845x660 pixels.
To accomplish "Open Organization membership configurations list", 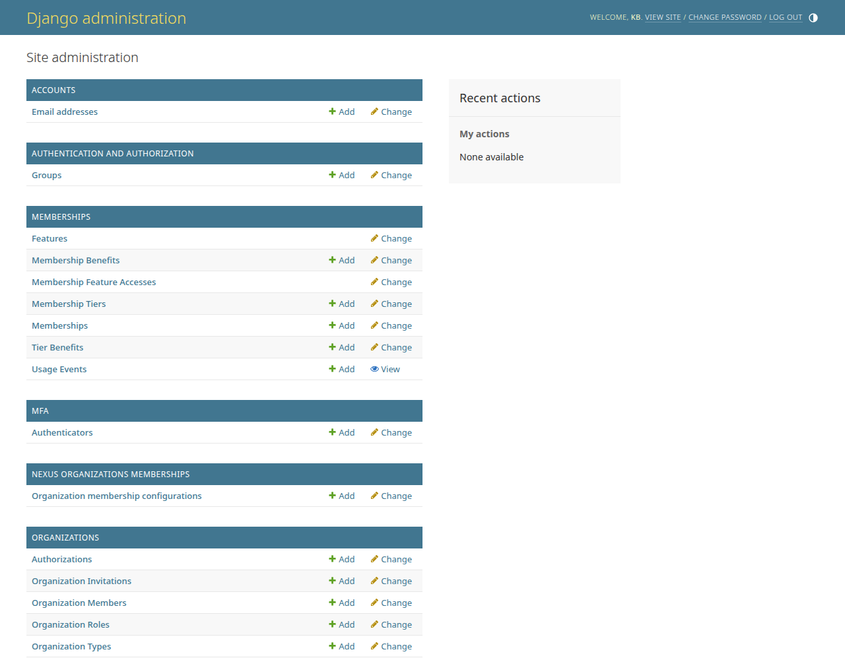I will pyautogui.click(x=117, y=496).
